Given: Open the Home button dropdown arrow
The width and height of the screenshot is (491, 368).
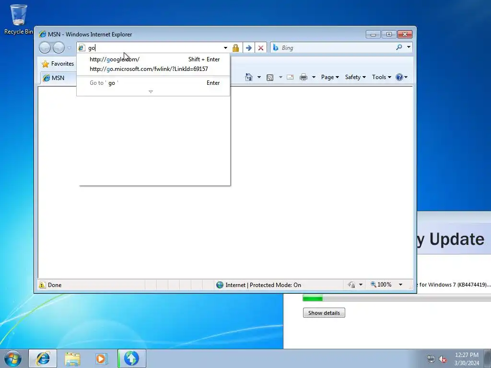Looking at the screenshot, I should click(x=259, y=77).
